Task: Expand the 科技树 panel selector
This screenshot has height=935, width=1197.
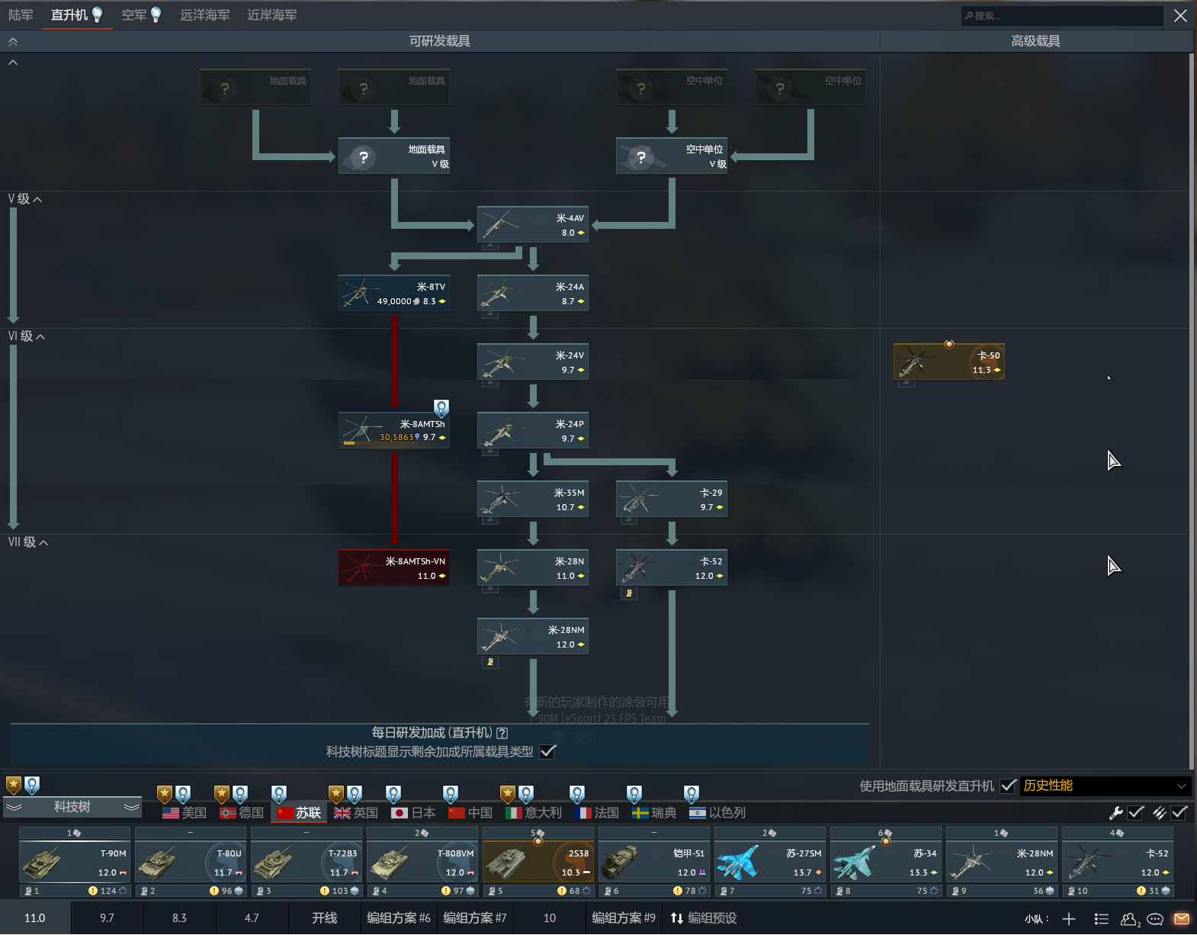Action: 72,807
